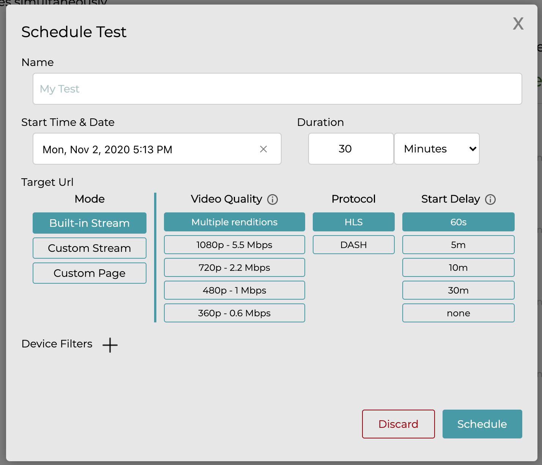Viewport: 542px width, 465px height.
Task: Clear the start date with the x icon
Action: click(263, 149)
